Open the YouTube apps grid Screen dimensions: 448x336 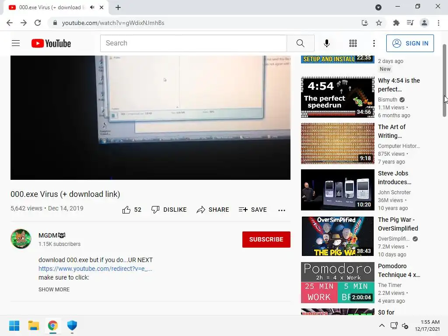click(353, 43)
